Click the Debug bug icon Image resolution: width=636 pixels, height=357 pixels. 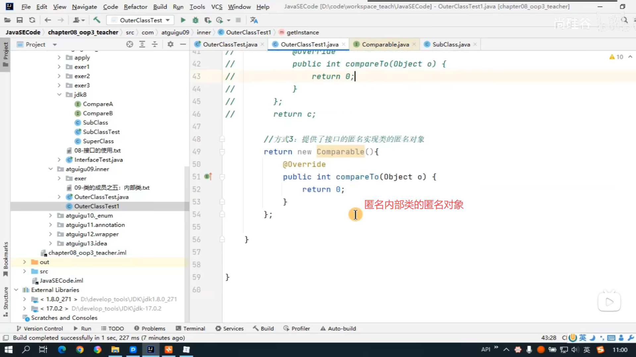[x=195, y=20]
